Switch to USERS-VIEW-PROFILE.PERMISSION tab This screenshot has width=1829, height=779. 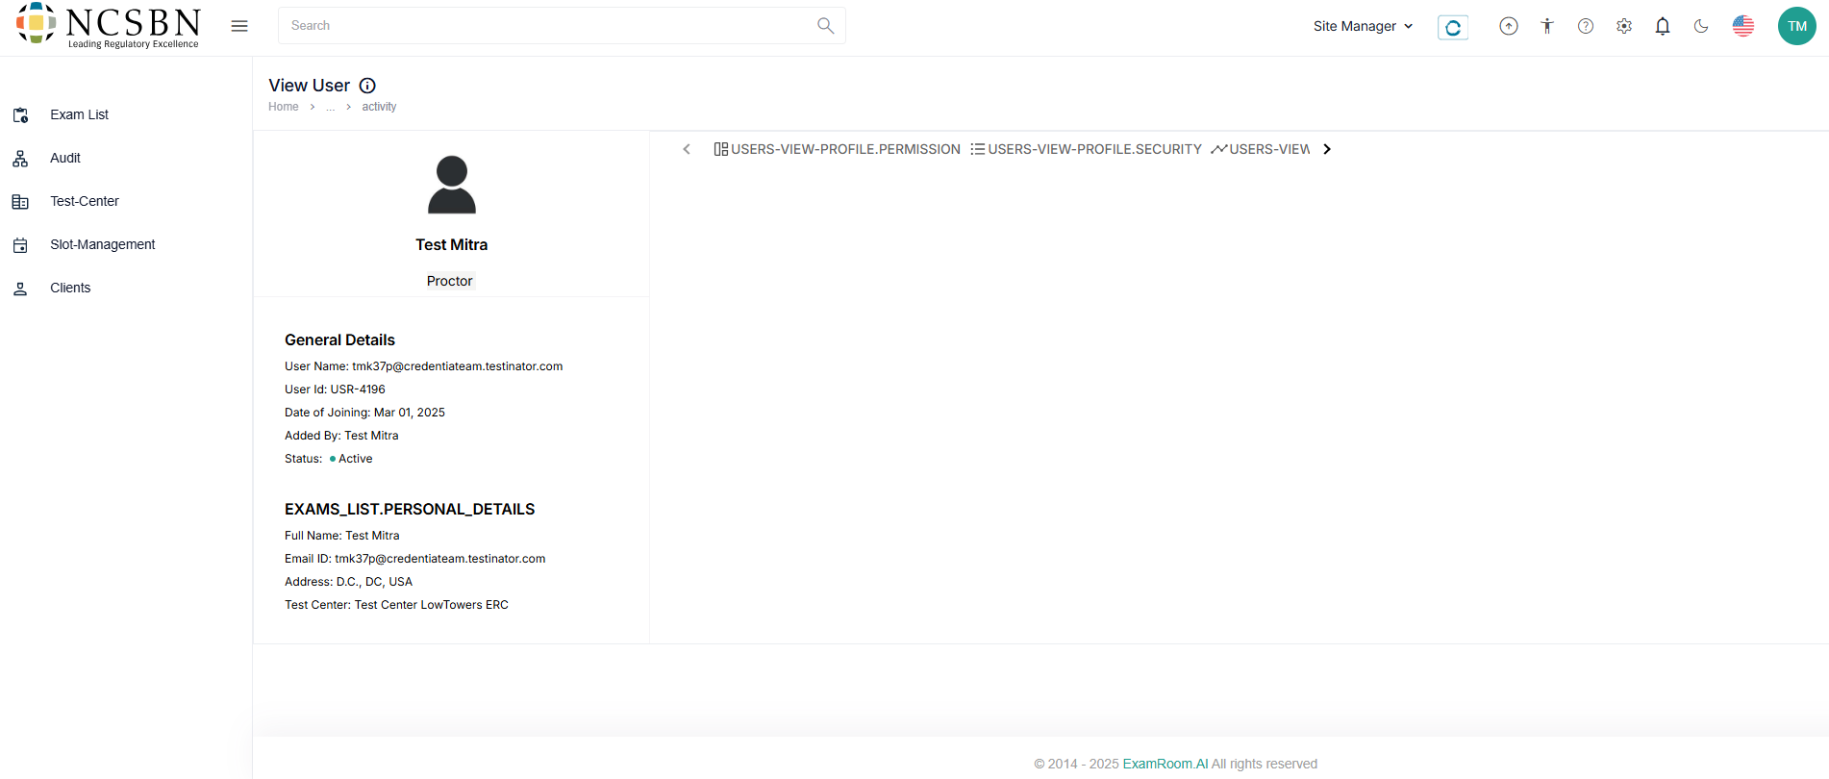coord(837,149)
